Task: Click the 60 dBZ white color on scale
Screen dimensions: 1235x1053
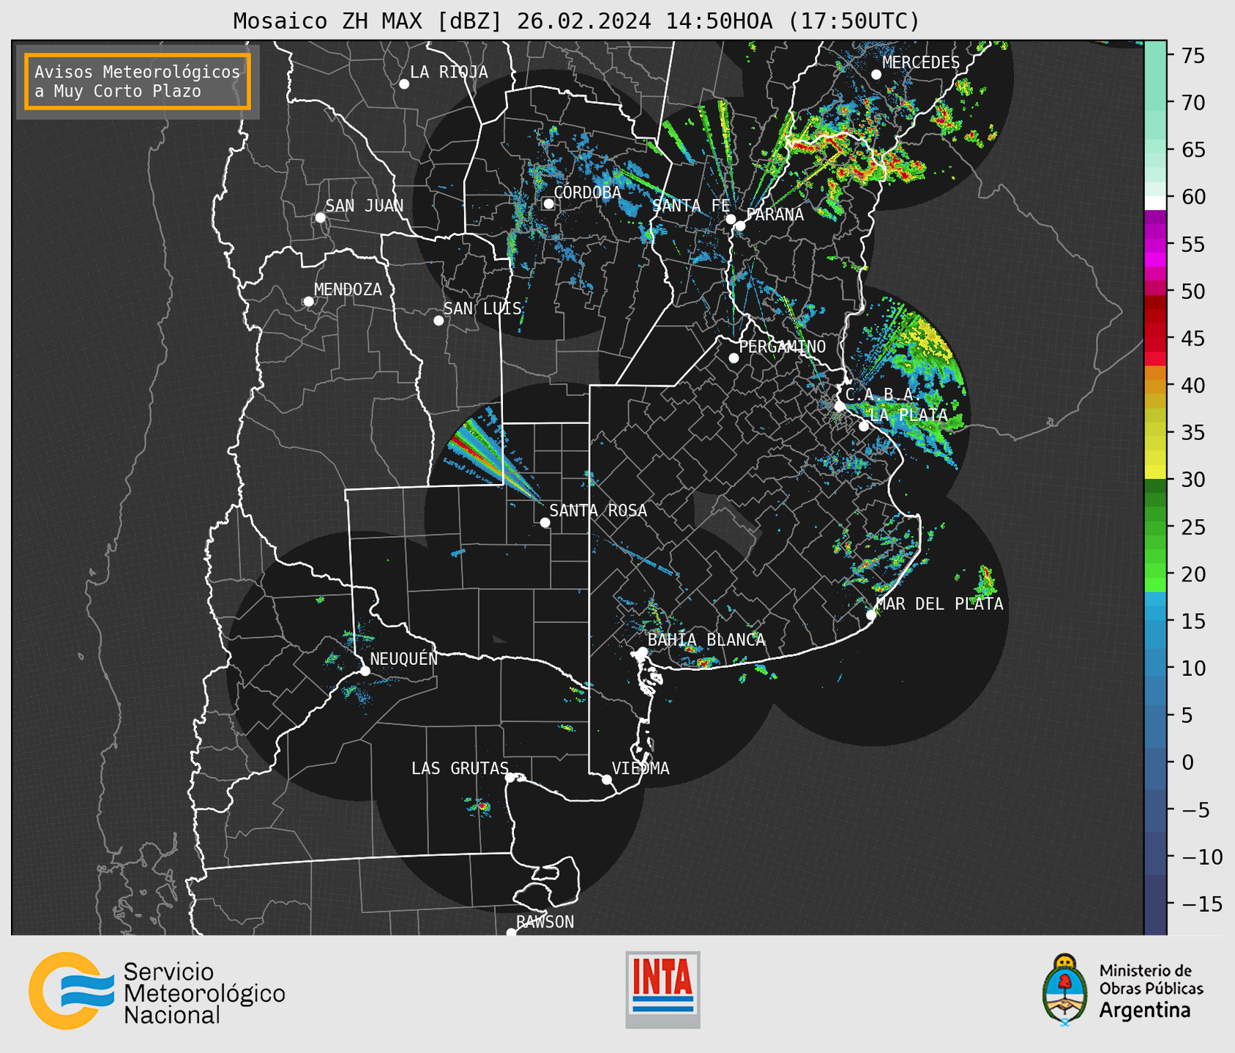Action: (1155, 203)
